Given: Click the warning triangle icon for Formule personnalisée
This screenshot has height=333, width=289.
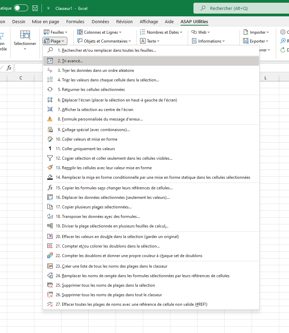Looking at the screenshot, I should click(50, 119).
